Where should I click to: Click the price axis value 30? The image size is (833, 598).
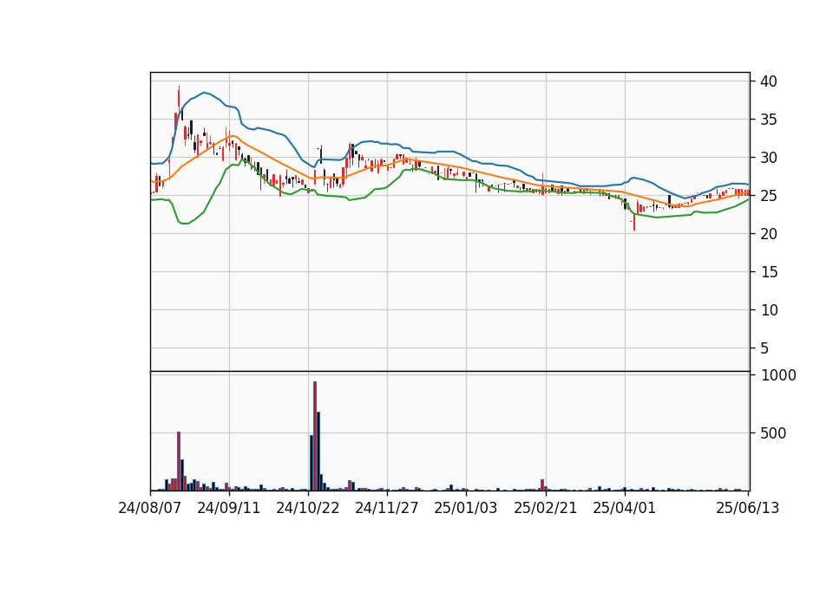click(769, 158)
